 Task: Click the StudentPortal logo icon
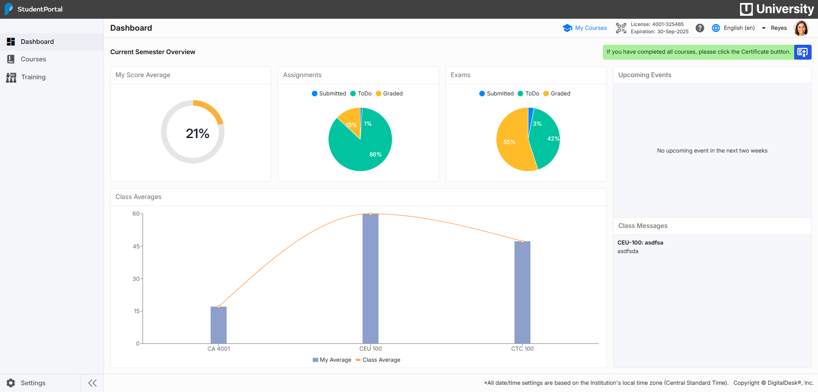(8, 9)
